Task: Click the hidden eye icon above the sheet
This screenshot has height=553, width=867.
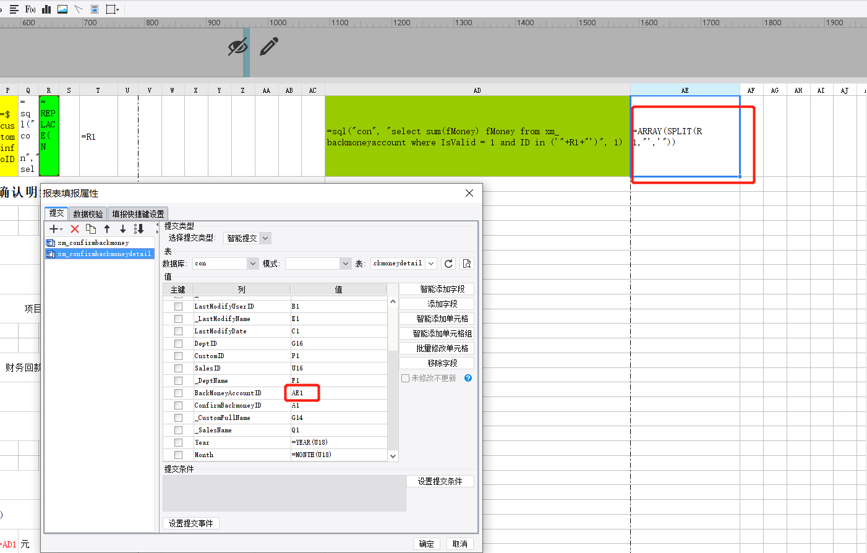Action: point(237,46)
